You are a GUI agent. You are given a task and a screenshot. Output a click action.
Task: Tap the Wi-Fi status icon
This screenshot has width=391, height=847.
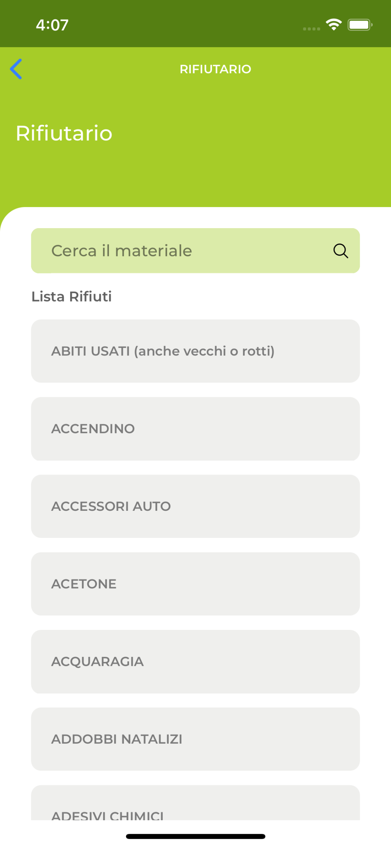point(333,25)
